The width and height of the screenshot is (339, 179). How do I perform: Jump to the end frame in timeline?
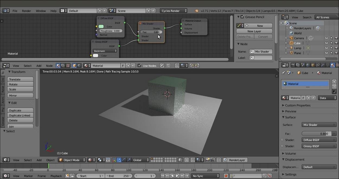pyautogui.click(x=187, y=176)
